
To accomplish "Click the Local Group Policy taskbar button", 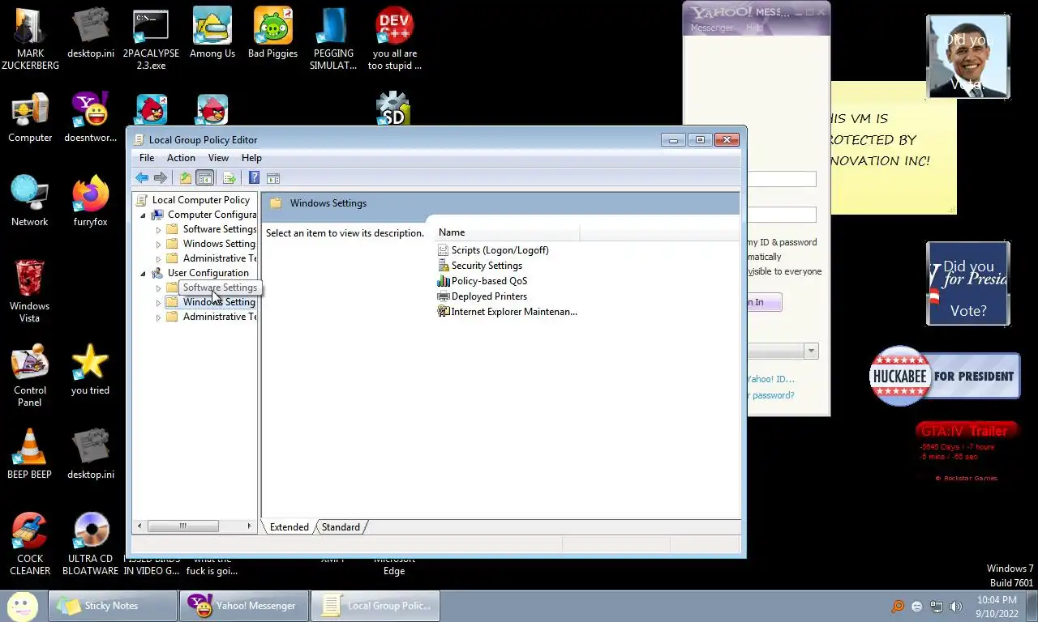I will pos(375,606).
